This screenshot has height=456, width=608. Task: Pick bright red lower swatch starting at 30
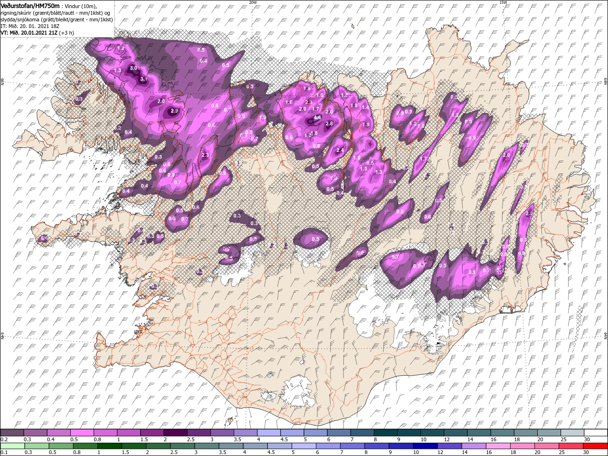[x=595, y=446]
